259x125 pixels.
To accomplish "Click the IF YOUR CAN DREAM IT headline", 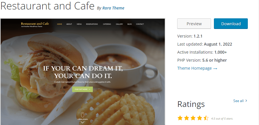I will point(83,72).
